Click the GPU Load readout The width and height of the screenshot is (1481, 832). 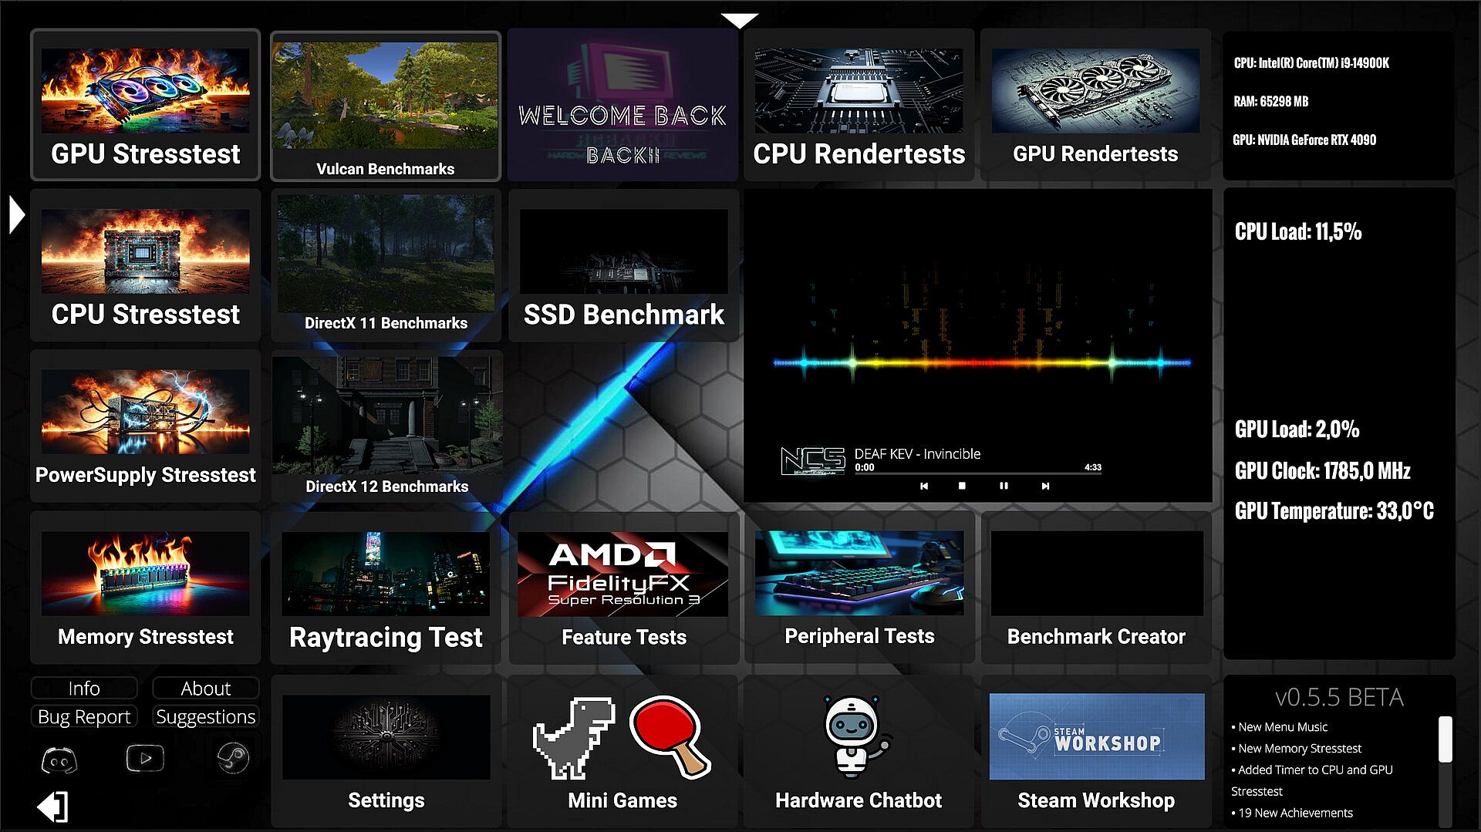point(1297,429)
